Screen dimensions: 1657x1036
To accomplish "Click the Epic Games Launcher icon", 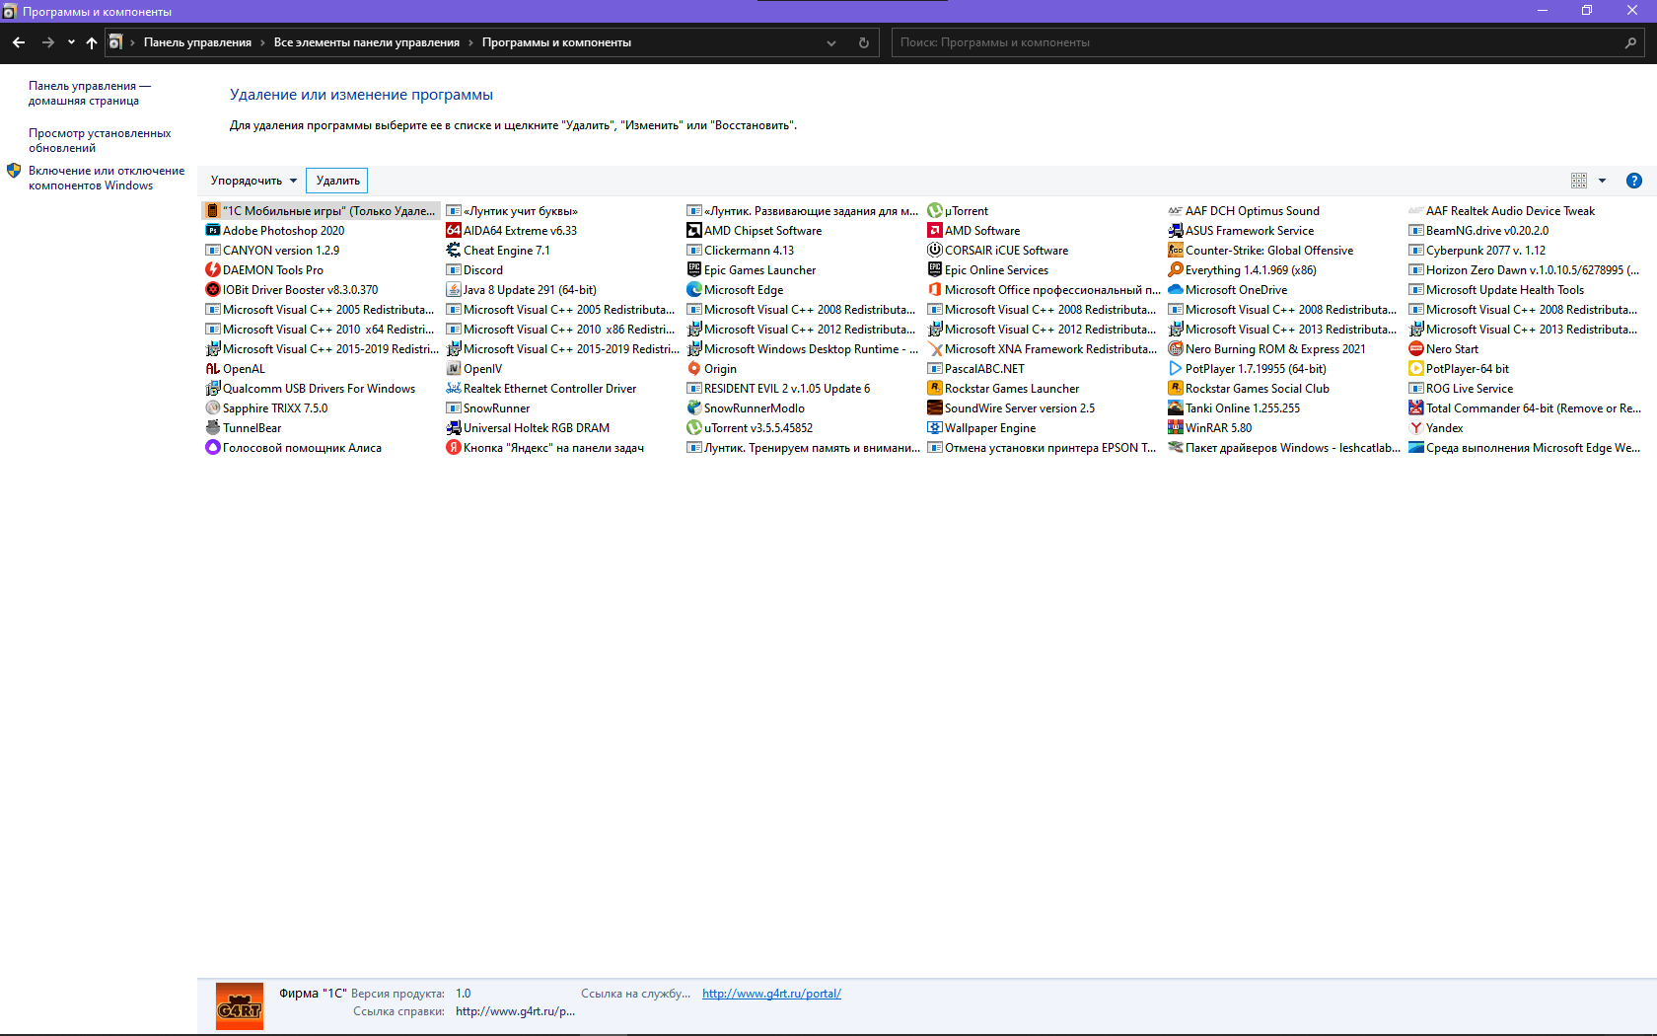I will [693, 270].
